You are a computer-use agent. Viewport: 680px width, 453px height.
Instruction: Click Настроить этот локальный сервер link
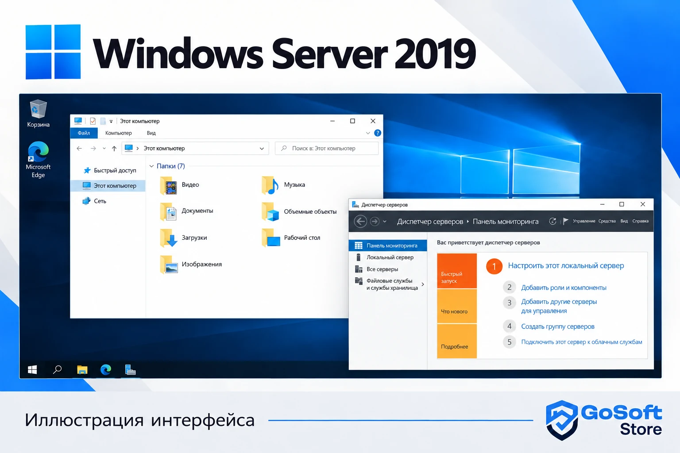point(566,265)
